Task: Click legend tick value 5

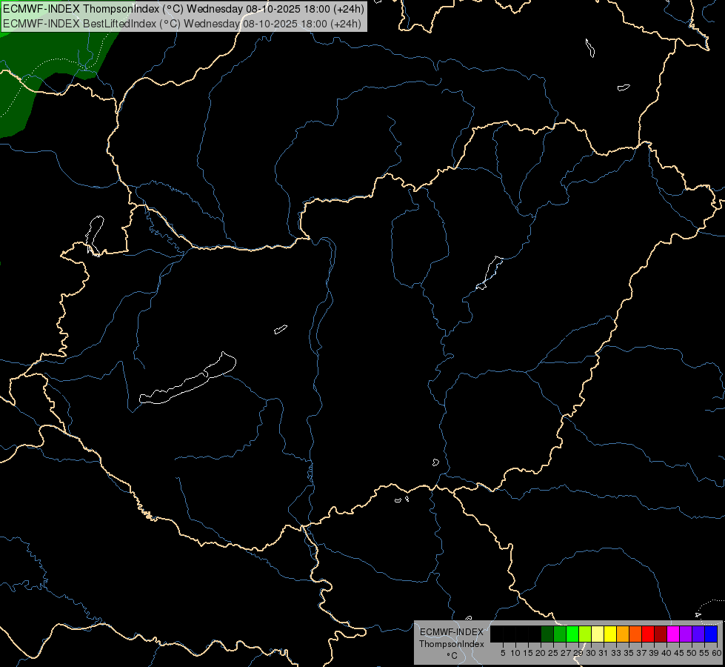Action: (503, 653)
